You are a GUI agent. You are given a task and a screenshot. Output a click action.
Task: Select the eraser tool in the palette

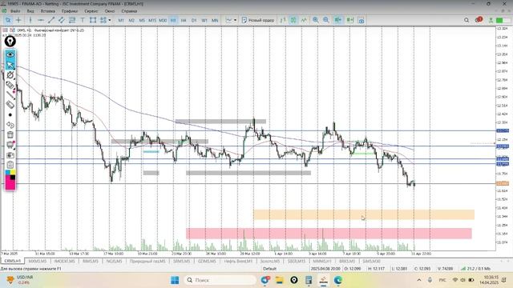pyautogui.click(x=10, y=105)
